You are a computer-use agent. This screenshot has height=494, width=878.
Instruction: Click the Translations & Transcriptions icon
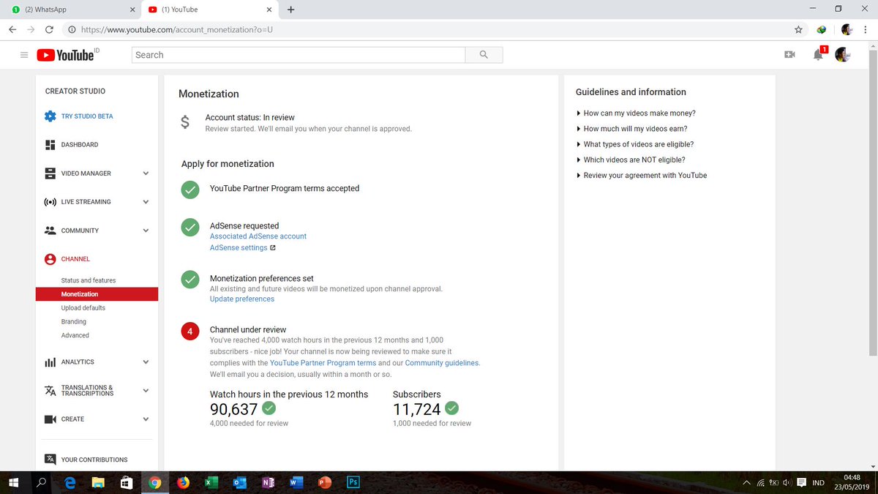(x=50, y=391)
